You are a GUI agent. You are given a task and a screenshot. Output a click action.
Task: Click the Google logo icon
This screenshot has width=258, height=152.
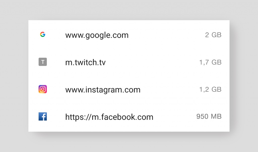pyautogui.click(x=43, y=35)
